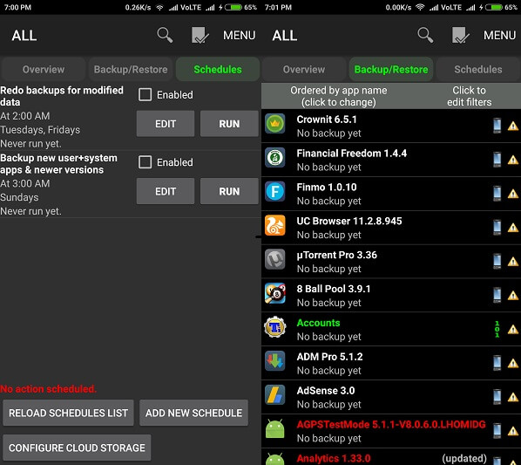Open the AdSense 3.0 entry
Viewport: 521px width, 465px height.
pyautogui.click(x=391, y=398)
